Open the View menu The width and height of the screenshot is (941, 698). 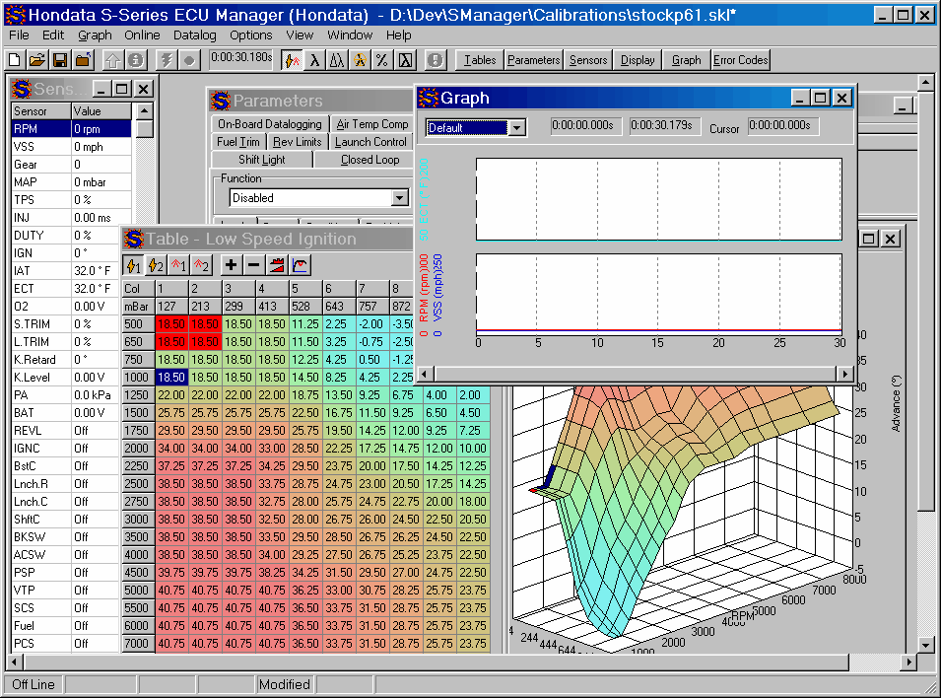coord(300,35)
